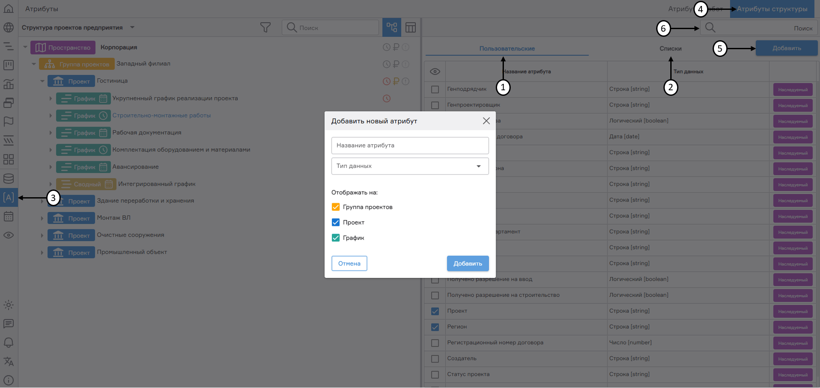
Task: Open language translation icon in sidebar
Action: click(9, 361)
